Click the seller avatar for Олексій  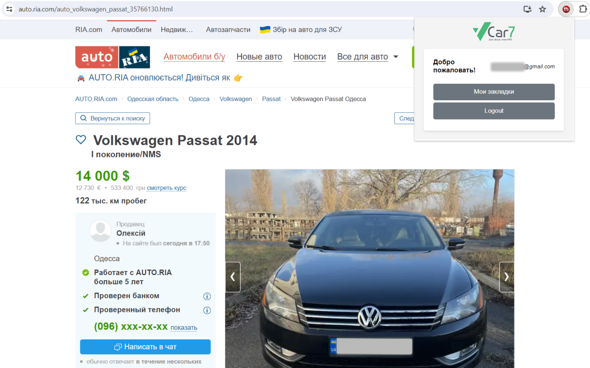click(x=100, y=231)
